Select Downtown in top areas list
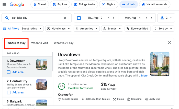The image size is (179, 109). click(27, 67)
